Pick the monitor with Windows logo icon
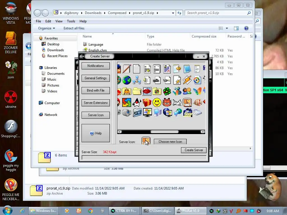The height and width of the screenshot is (215, 287). tap(147, 113)
